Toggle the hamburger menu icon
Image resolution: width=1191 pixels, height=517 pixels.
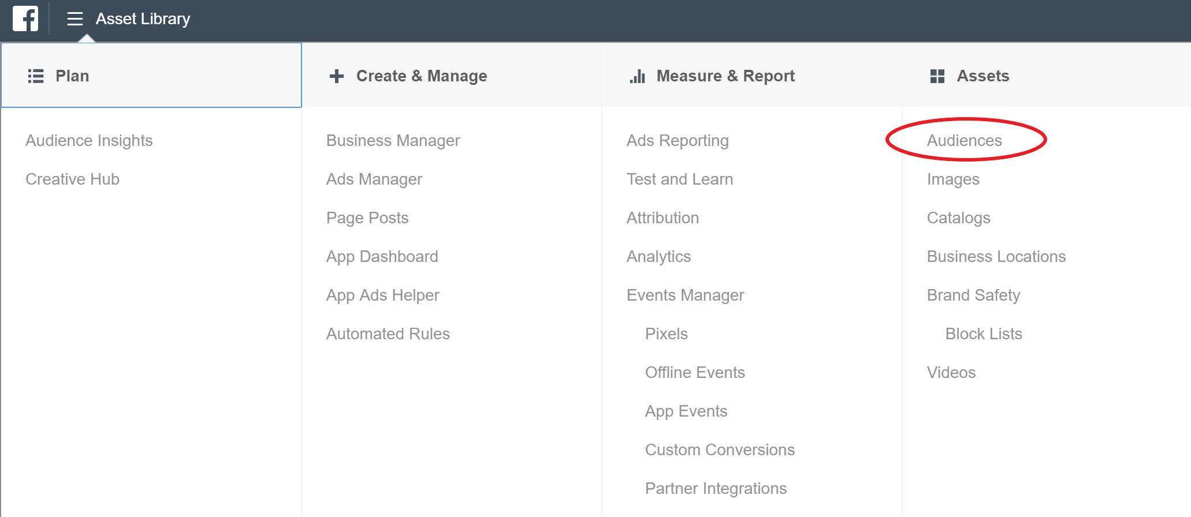[75, 19]
